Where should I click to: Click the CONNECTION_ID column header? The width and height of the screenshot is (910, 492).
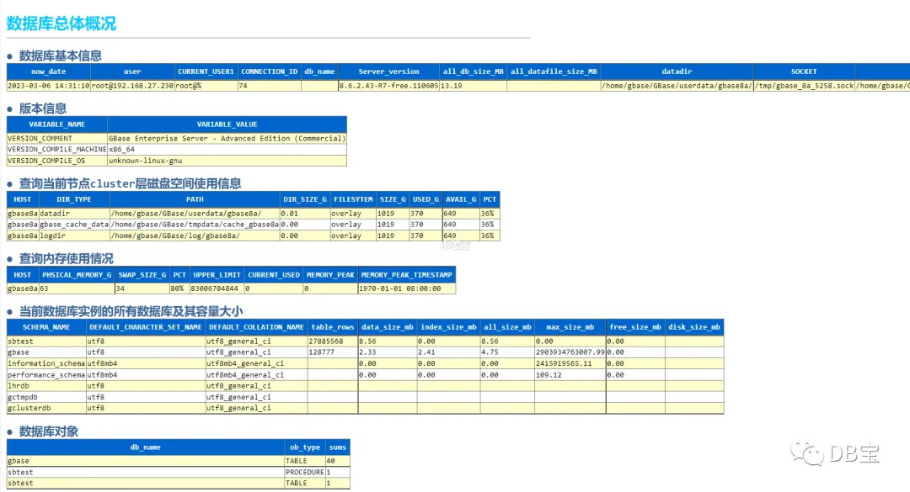(x=270, y=71)
